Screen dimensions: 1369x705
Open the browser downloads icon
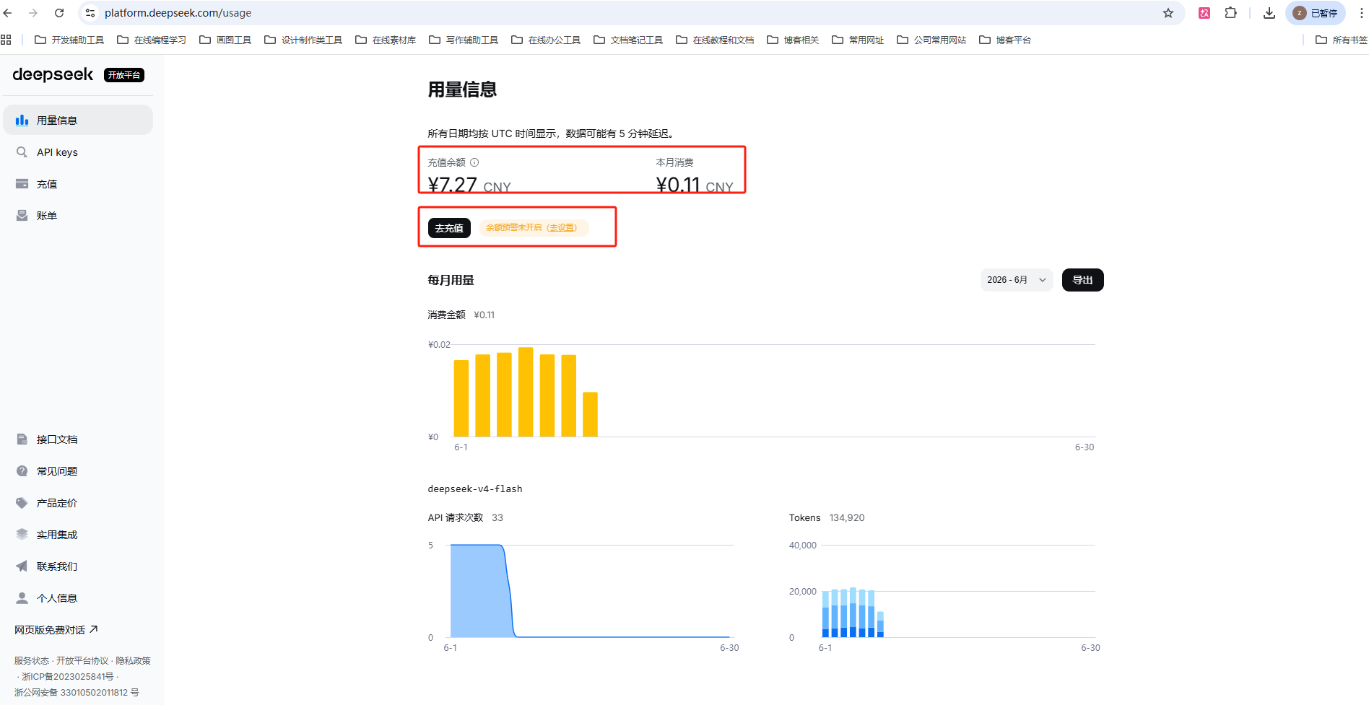click(x=1269, y=13)
